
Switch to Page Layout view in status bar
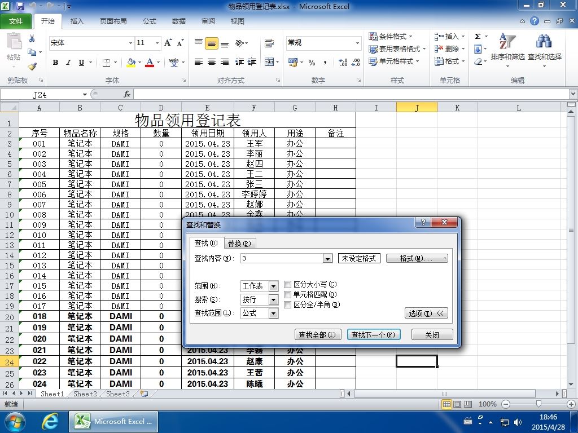(457, 404)
